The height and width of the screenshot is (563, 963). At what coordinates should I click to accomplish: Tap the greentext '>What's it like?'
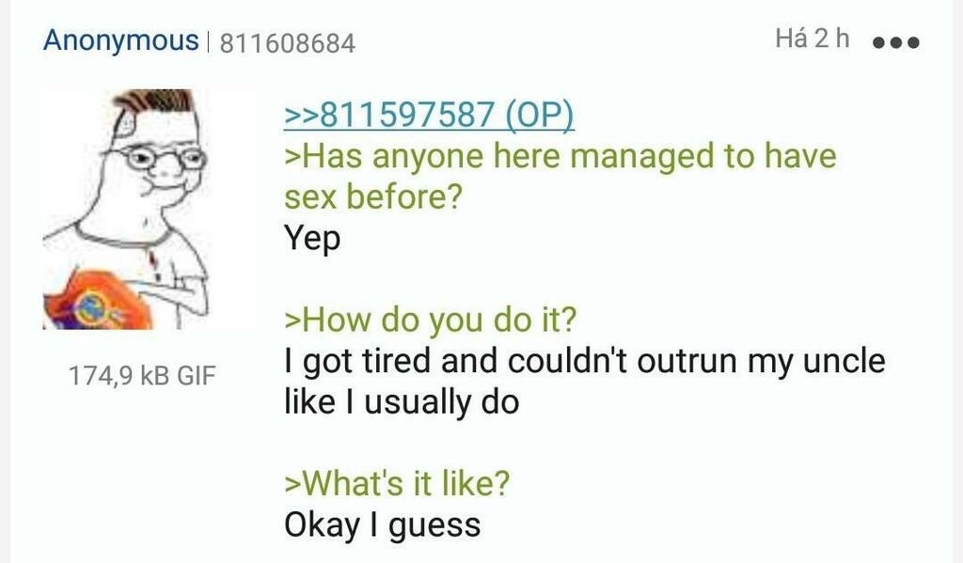(397, 483)
